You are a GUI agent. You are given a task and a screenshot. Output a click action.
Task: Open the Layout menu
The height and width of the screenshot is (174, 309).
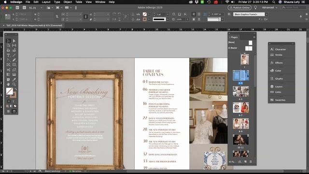point(46,2)
